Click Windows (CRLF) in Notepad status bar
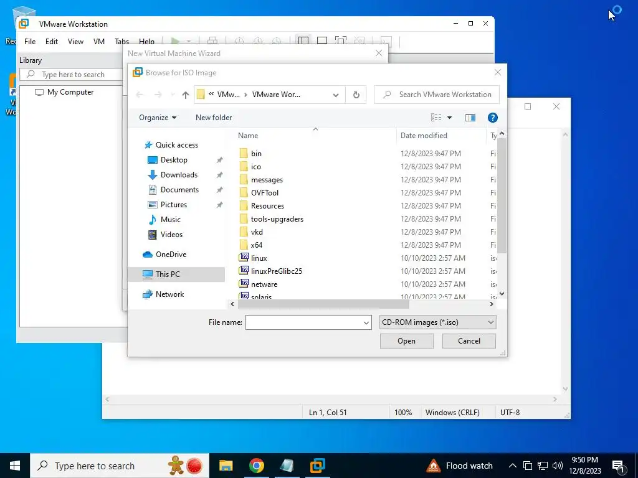Image resolution: width=638 pixels, height=478 pixels. [452, 413]
